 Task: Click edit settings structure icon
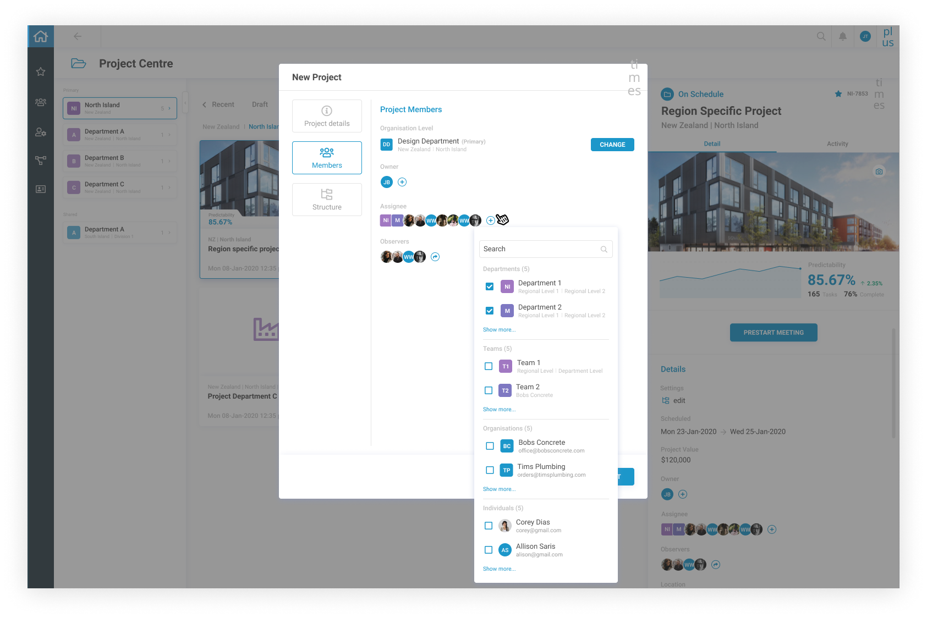666,401
